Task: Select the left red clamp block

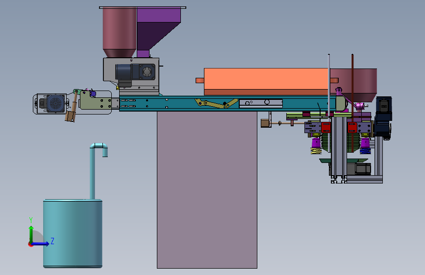Action: coord(326,128)
